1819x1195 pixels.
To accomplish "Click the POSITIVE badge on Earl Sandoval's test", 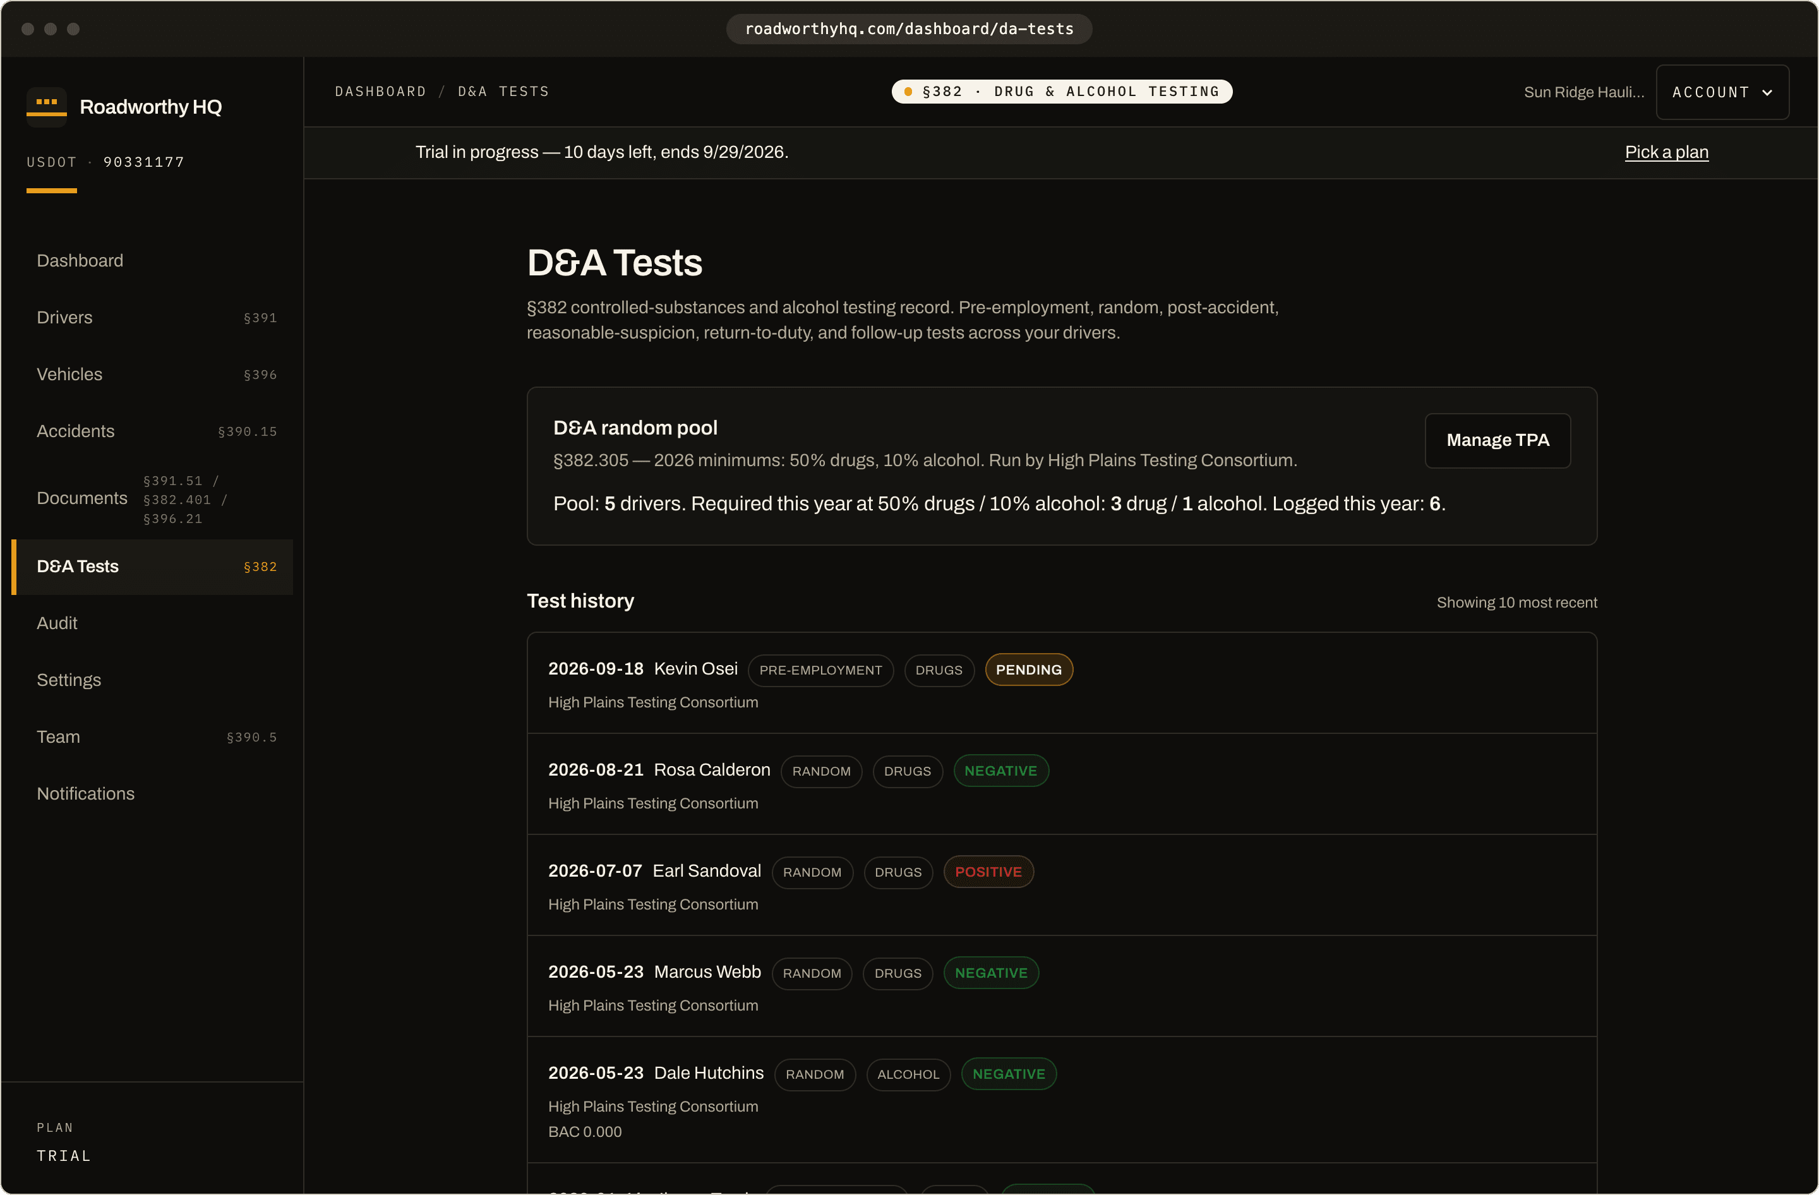I will (988, 872).
